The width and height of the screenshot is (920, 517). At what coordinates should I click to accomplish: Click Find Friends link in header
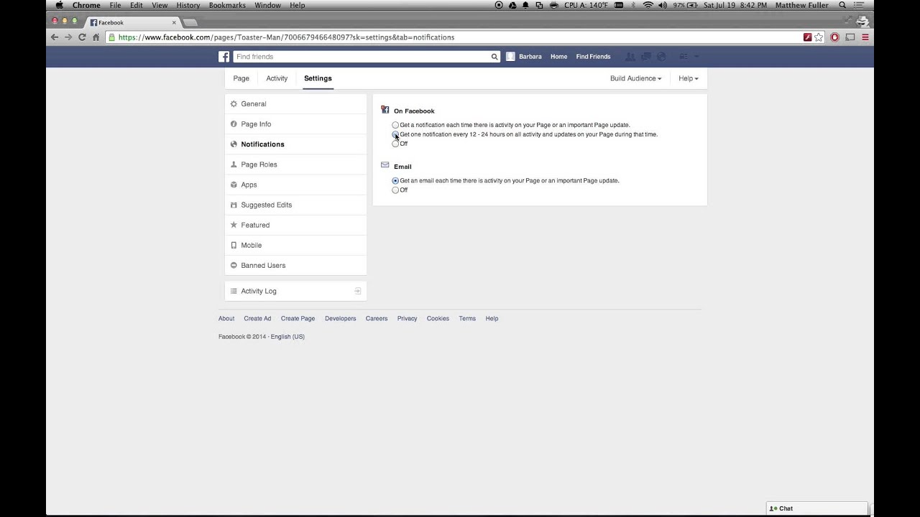[x=593, y=57]
